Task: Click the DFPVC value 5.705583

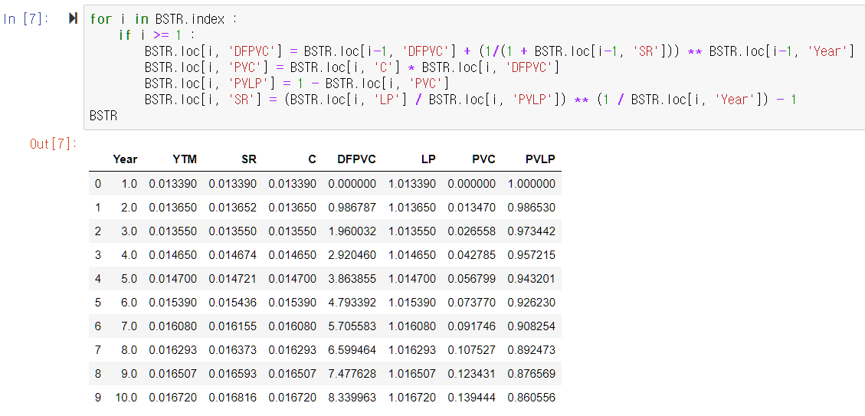Action: pos(352,326)
